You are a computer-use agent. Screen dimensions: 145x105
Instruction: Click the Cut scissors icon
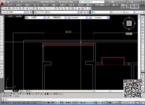[x=27, y=8]
